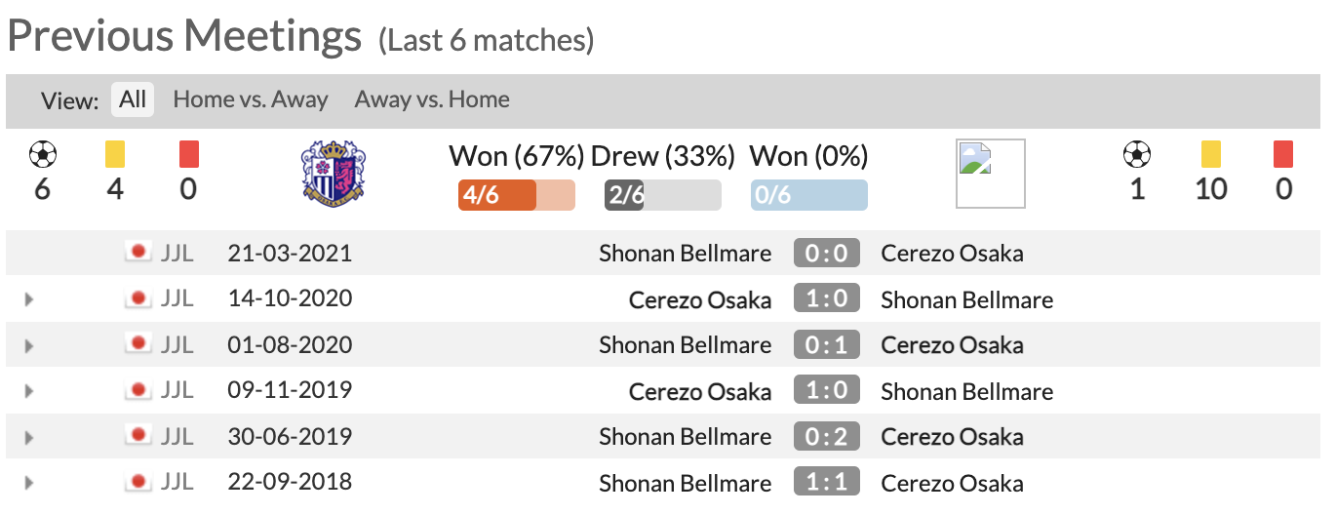Expand the 09-11-2019 match row arrow
Image resolution: width=1336 pixels, height=515 pixels.
pos(29,391)
